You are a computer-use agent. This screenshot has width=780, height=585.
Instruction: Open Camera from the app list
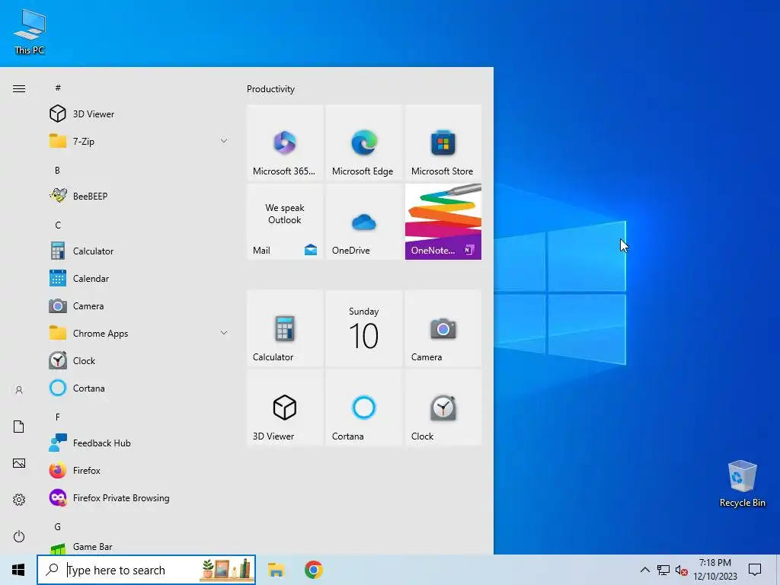(x=139, y=305)
